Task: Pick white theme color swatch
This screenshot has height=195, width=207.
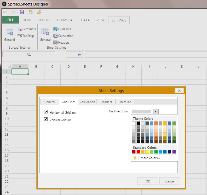Action: 134,123
